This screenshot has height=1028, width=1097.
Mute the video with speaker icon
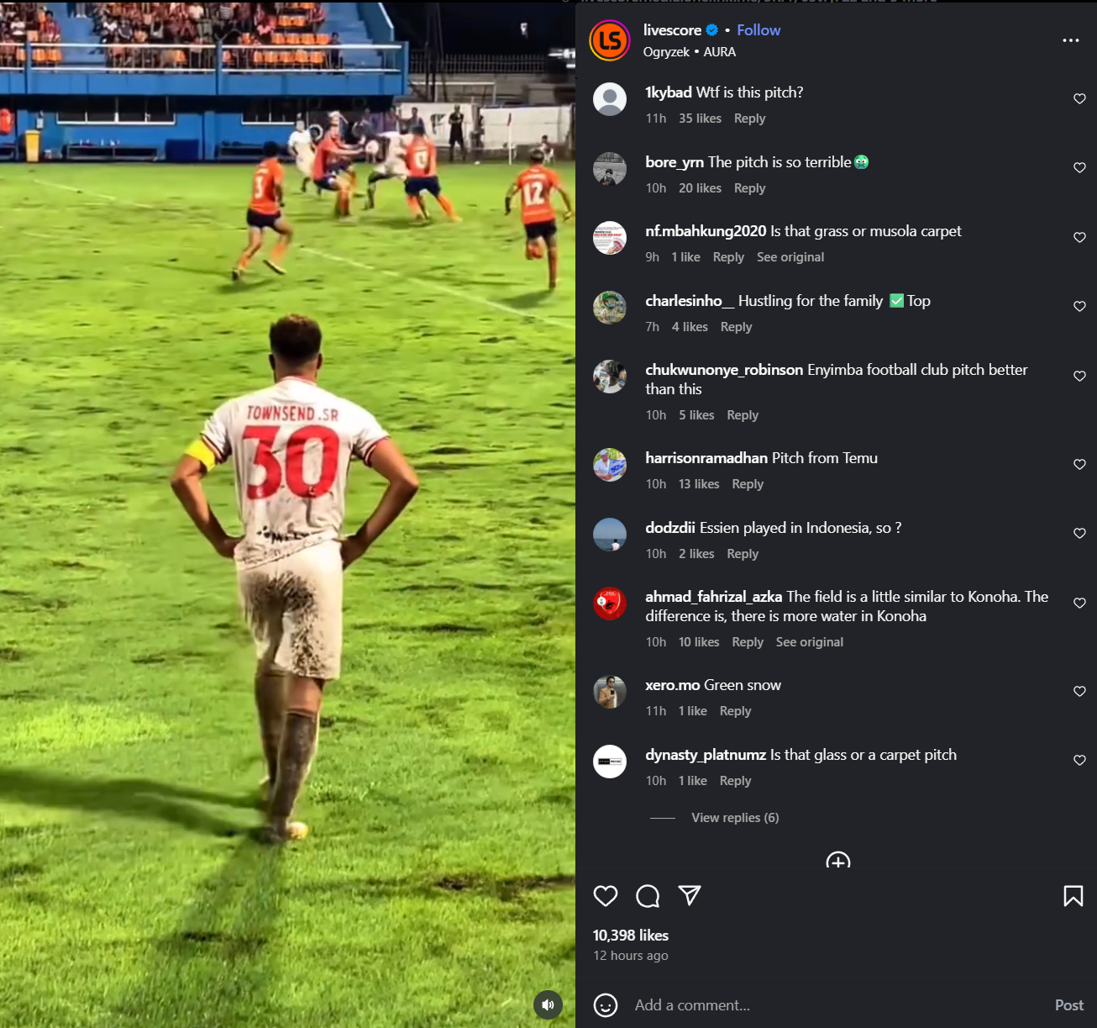[x=548, y=1004]
